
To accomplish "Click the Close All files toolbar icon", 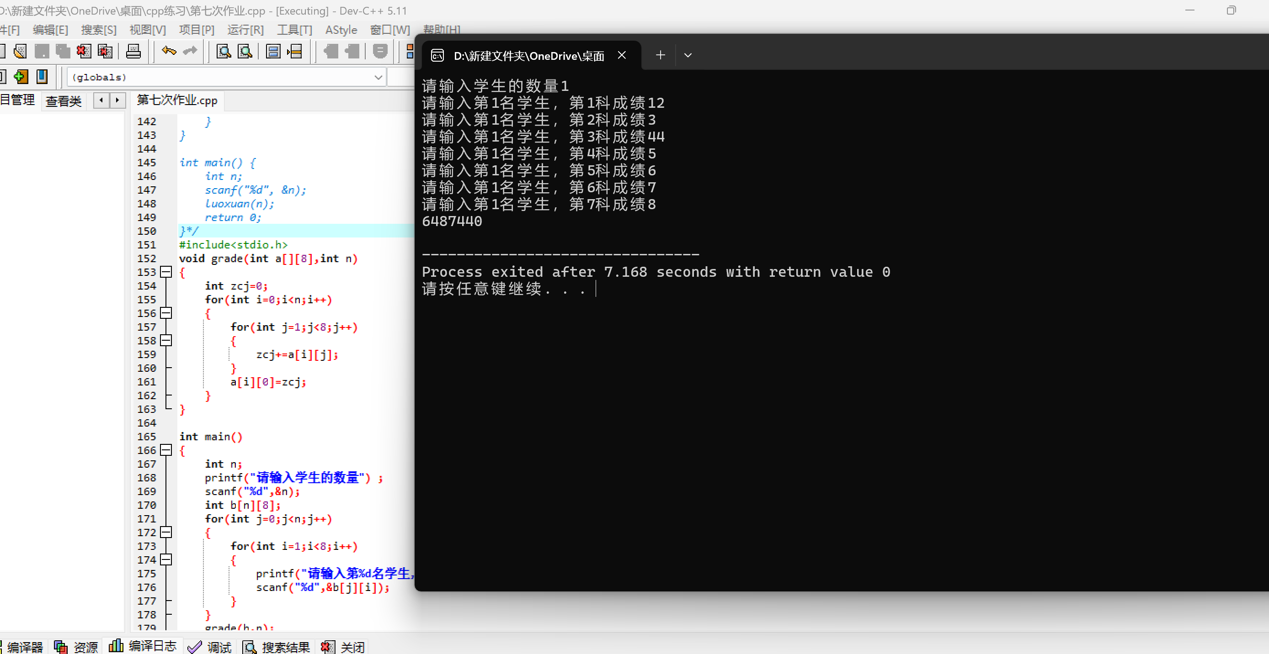I will 105,51.
